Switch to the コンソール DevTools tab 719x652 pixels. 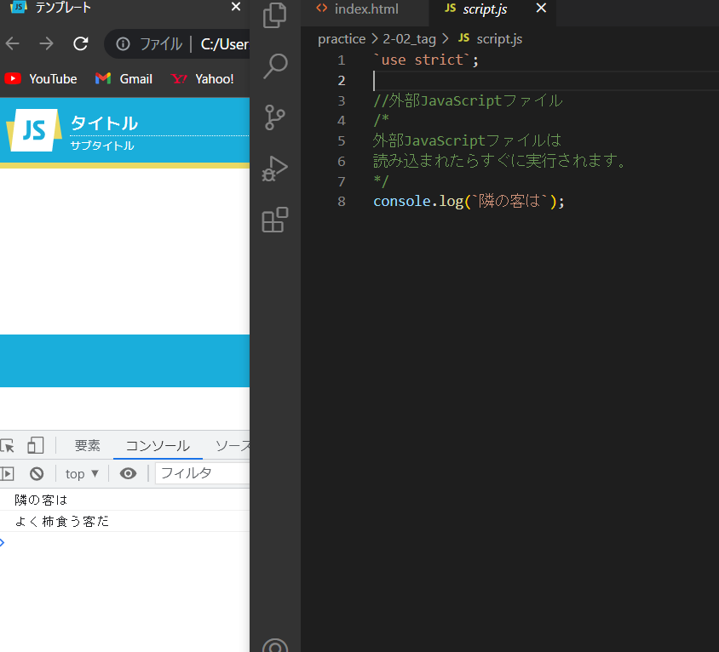158,445
